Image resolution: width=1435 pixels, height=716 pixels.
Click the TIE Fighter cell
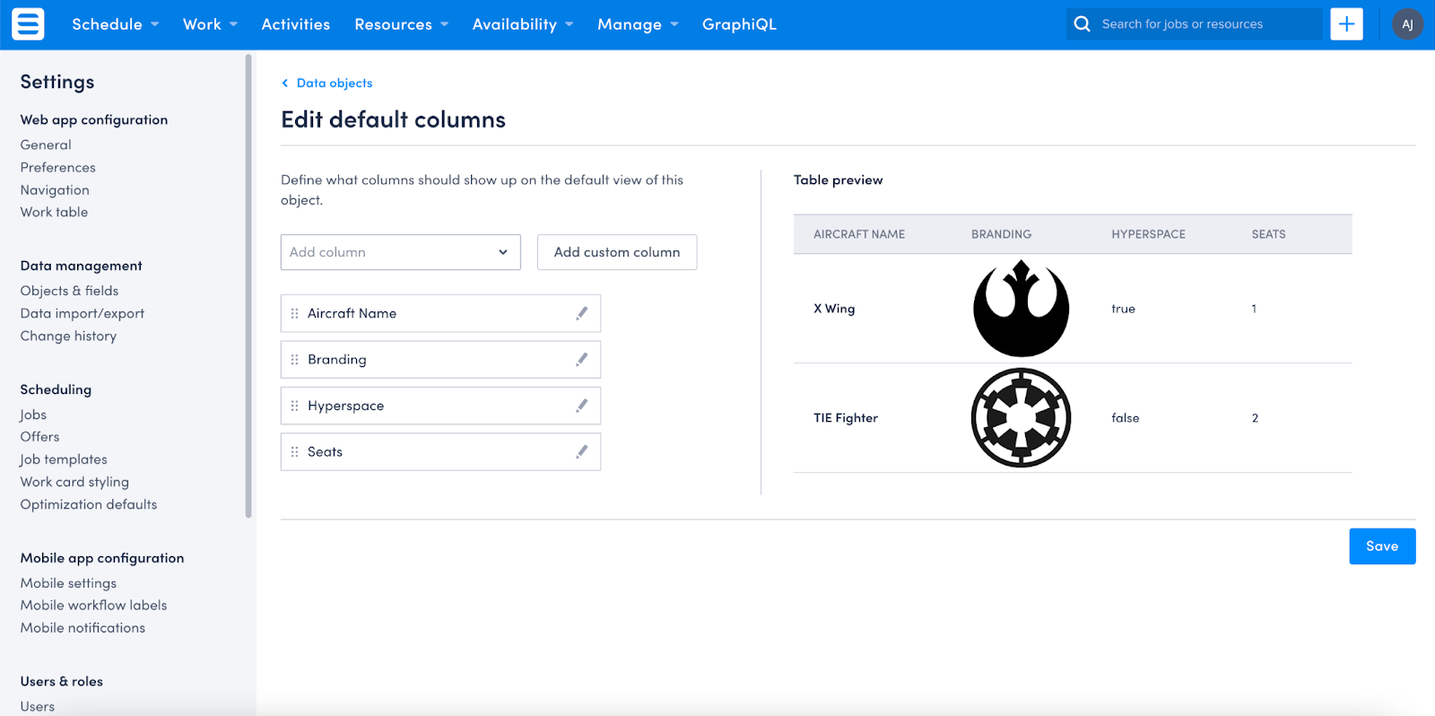846,418
